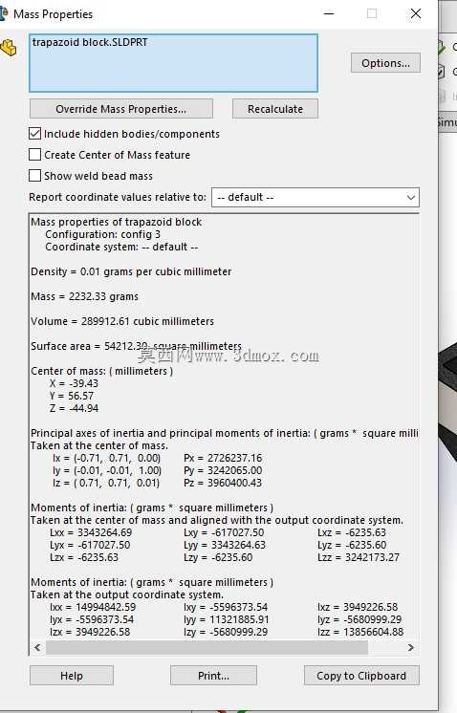
Task: Click center of mass X = -39.43
Action: coord(74,383)
